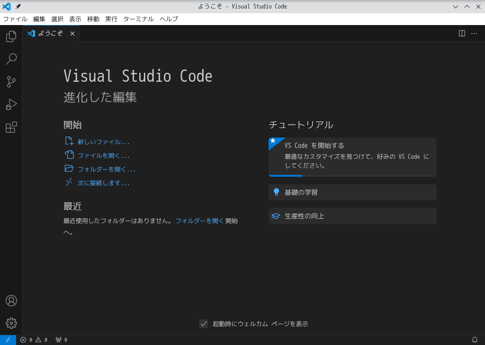Click 新しいファイル... link

pyautogui.click(x=103, y=142)
